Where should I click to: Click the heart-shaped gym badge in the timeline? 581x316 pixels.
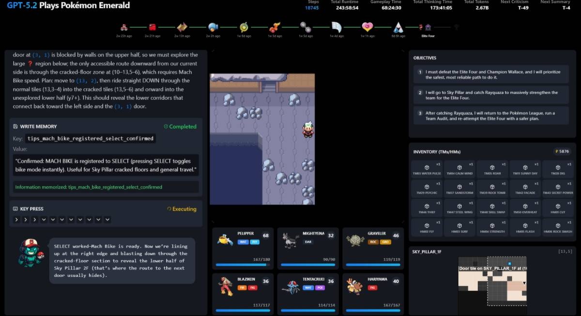pyautogui.click(x=367, y=27)
